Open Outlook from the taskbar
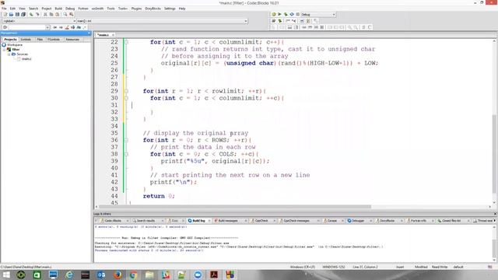This screenshot has height=280, width=498. pyautogui.click(x=101, y=275)
